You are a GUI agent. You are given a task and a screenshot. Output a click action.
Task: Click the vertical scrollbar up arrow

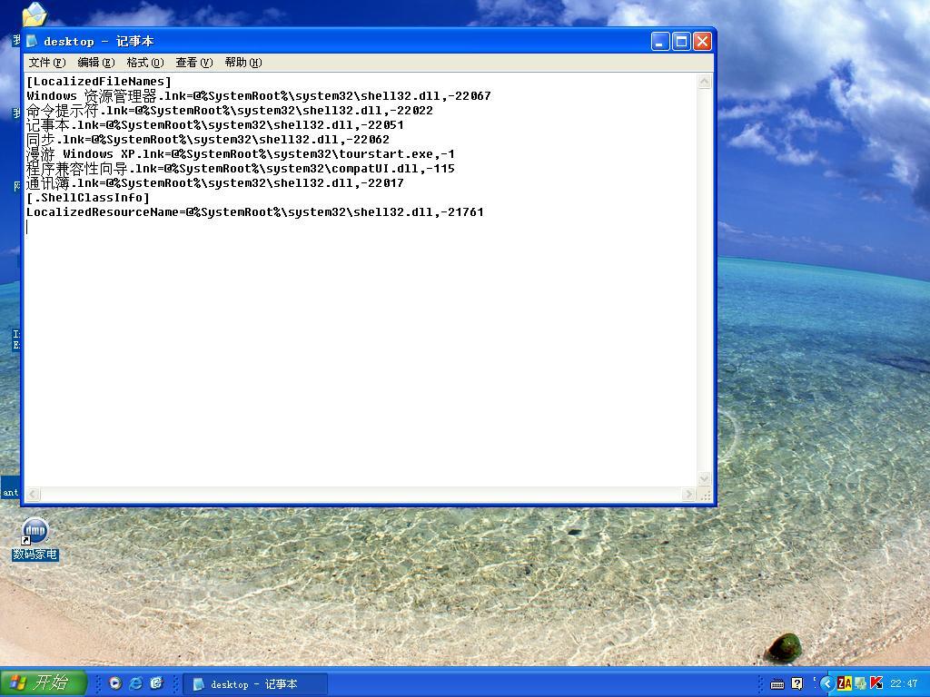[x=705, y=81]
